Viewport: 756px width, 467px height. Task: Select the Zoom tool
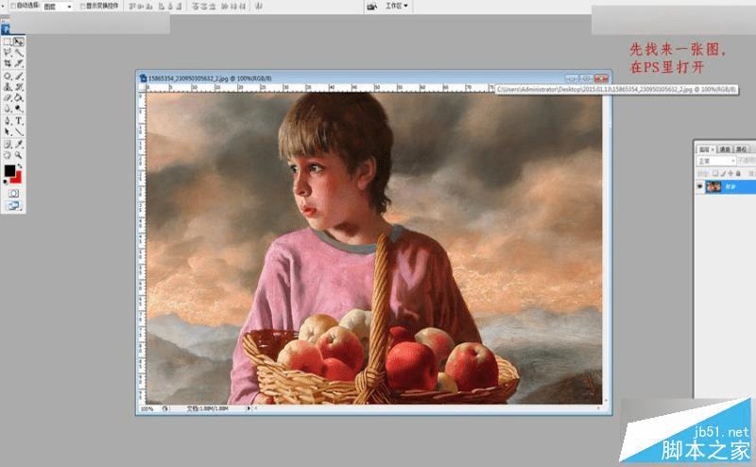[x=18, y=155]
